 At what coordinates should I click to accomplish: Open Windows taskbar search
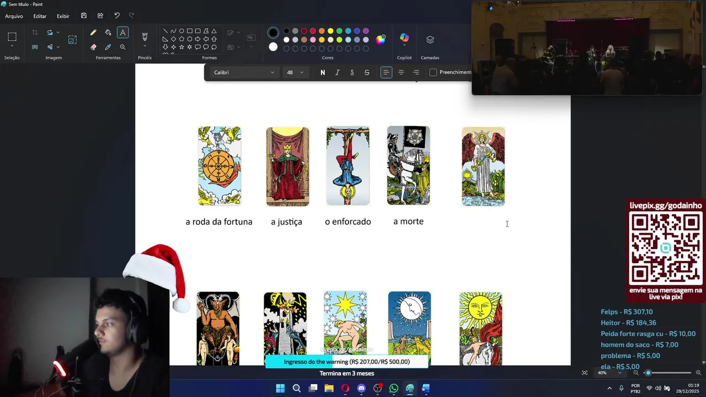point(297,388)
